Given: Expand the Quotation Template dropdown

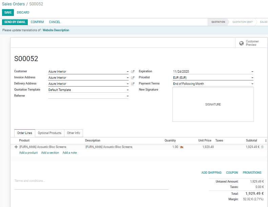Looking at the screenshot, I should click(127, 90).
